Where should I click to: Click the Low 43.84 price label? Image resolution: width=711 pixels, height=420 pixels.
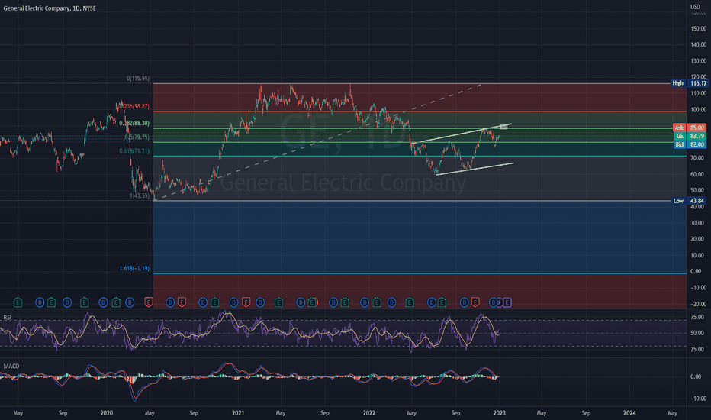pyautogui.click(x=689, y=201)
